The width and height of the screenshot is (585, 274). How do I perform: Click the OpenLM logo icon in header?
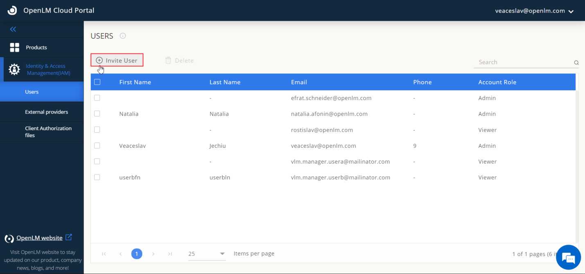[12, 11]
